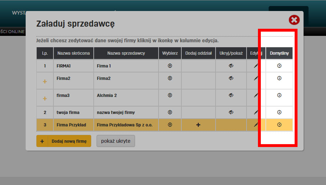Image resolution: width=326 pixels, height=185 pixels.
Task: Edit Firma2 with the pencil icon
Action: point(256,78)
